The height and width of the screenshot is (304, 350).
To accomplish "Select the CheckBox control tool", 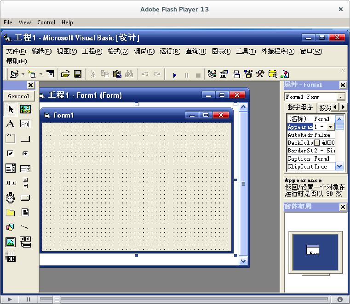I will click(10, 153).
